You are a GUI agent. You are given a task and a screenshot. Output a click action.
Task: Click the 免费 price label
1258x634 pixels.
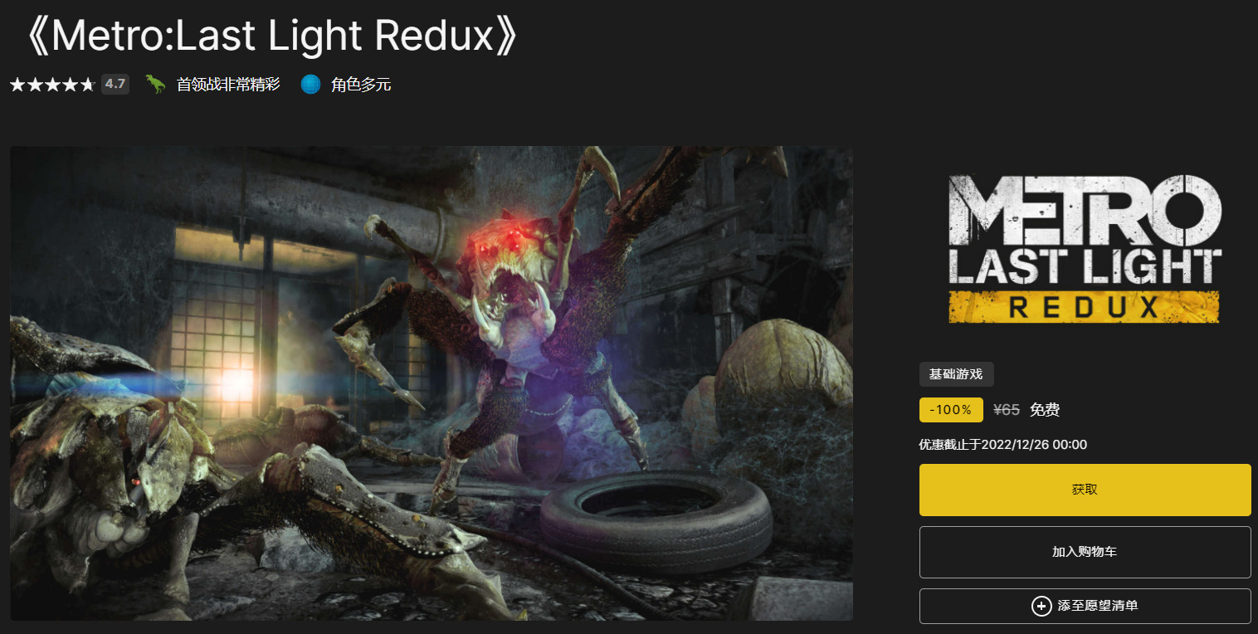[1045, 410]
